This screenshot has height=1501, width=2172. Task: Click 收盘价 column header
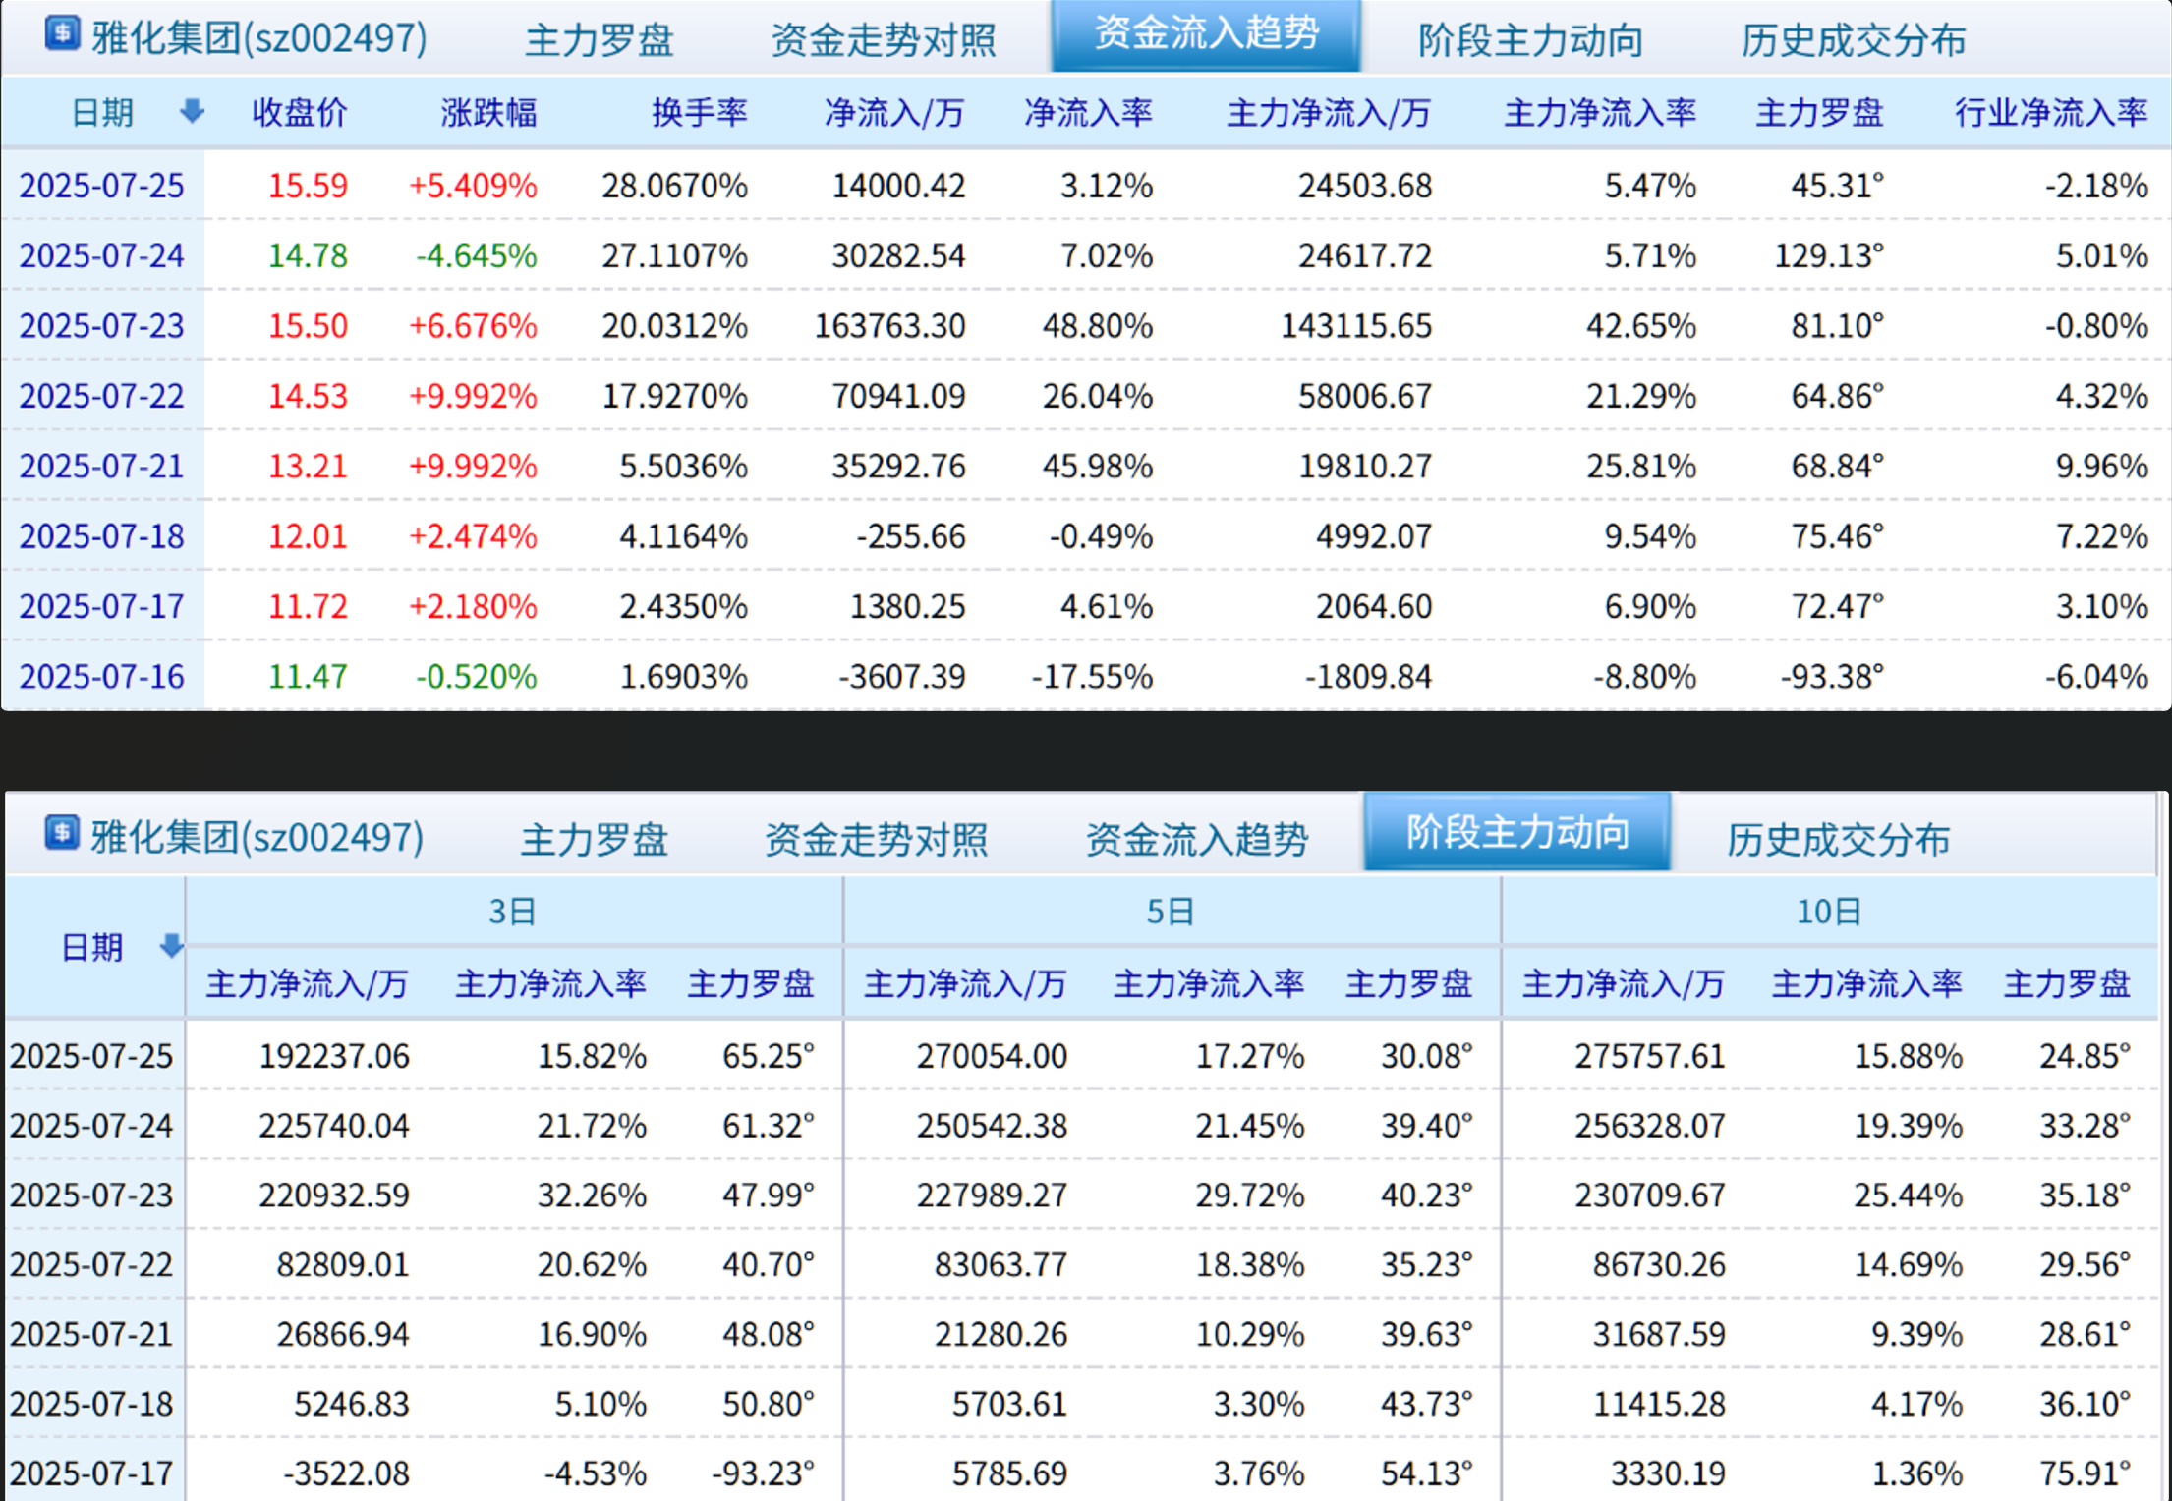pos(300,112)
